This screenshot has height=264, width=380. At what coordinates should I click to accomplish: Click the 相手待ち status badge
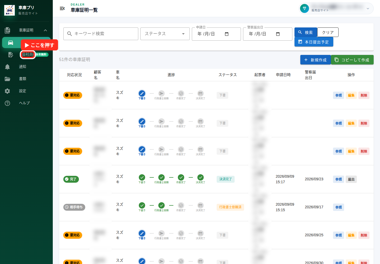point(74,207)
